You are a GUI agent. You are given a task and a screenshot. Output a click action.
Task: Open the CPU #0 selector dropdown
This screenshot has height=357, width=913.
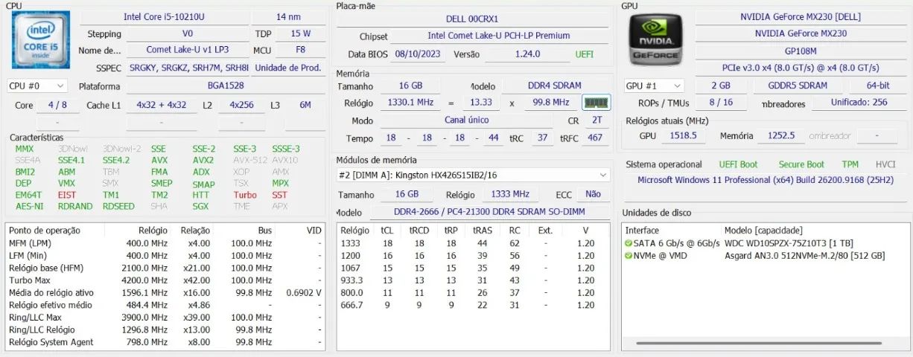(37, 86)
